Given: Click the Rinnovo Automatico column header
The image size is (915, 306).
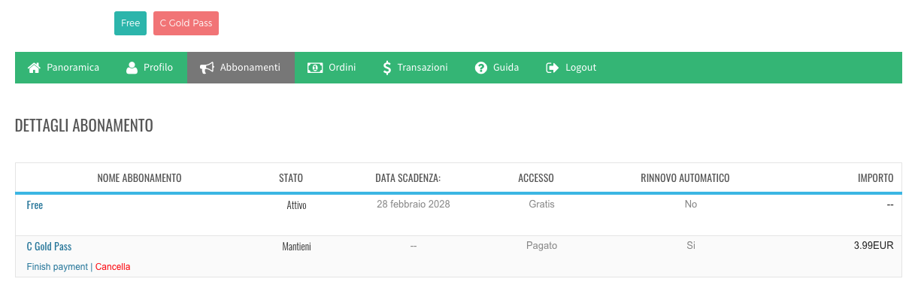Looking at the screenshot, I should coord(685,178).
